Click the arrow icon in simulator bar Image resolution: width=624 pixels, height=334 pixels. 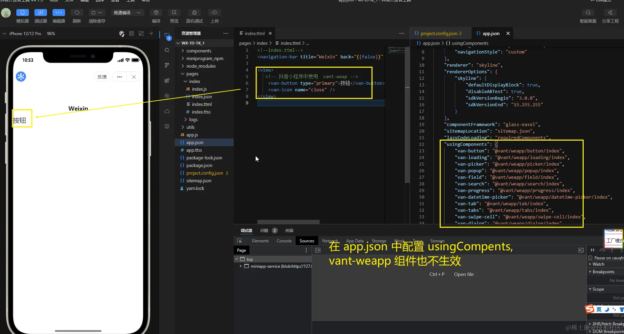[151, 34]
